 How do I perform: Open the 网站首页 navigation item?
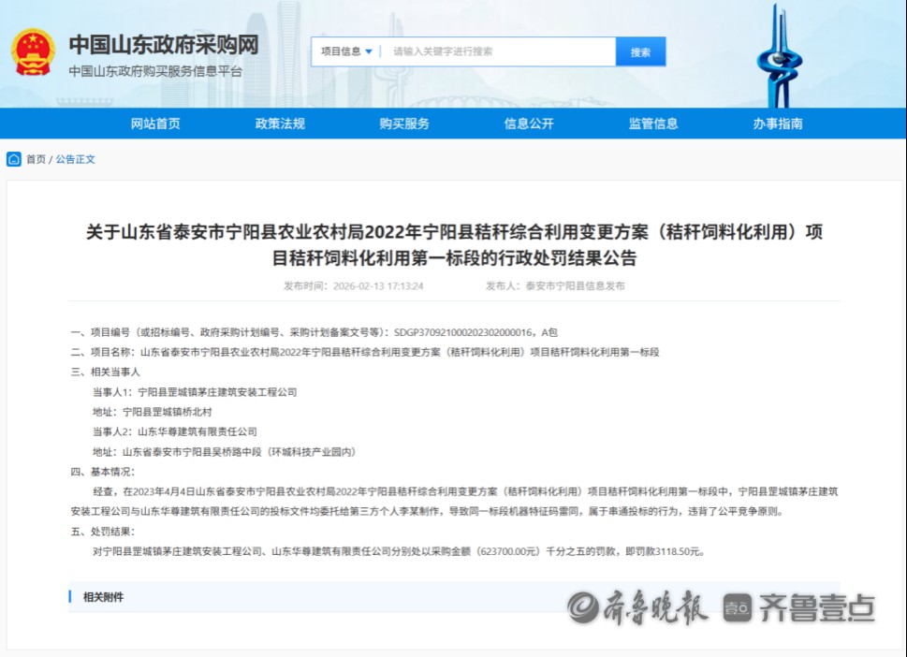click(x=155, y=124)
